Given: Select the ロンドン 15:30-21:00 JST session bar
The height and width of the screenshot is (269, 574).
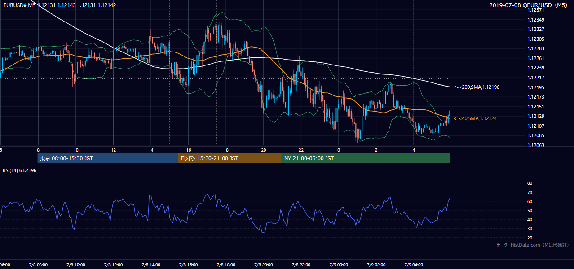Looking at the screenshot, I should pyautogui.click(x=230, y=158).
